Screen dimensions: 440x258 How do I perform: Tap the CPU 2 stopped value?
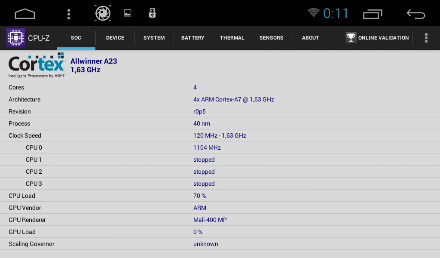204,172
